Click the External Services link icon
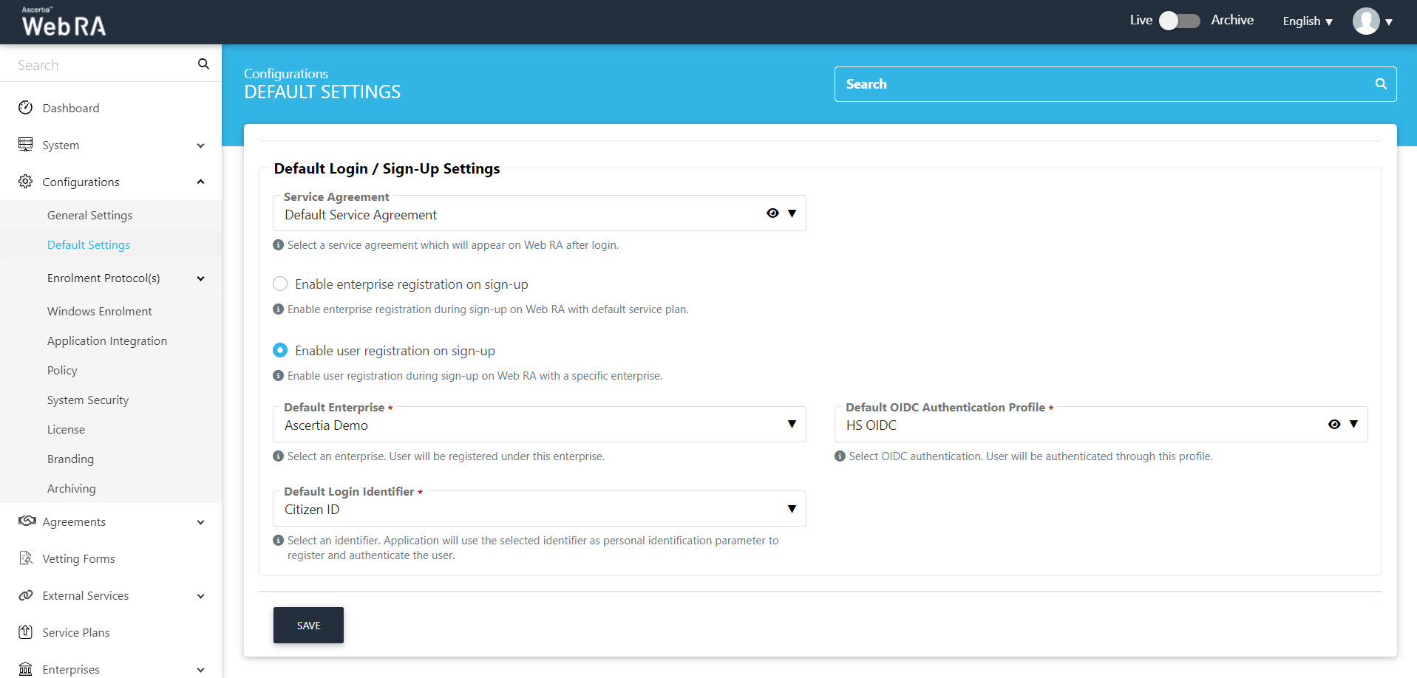 [x=26, y=595]
